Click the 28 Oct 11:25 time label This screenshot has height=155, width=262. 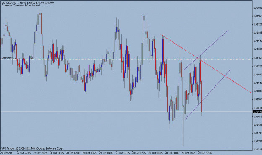click(x=189, y=153)
